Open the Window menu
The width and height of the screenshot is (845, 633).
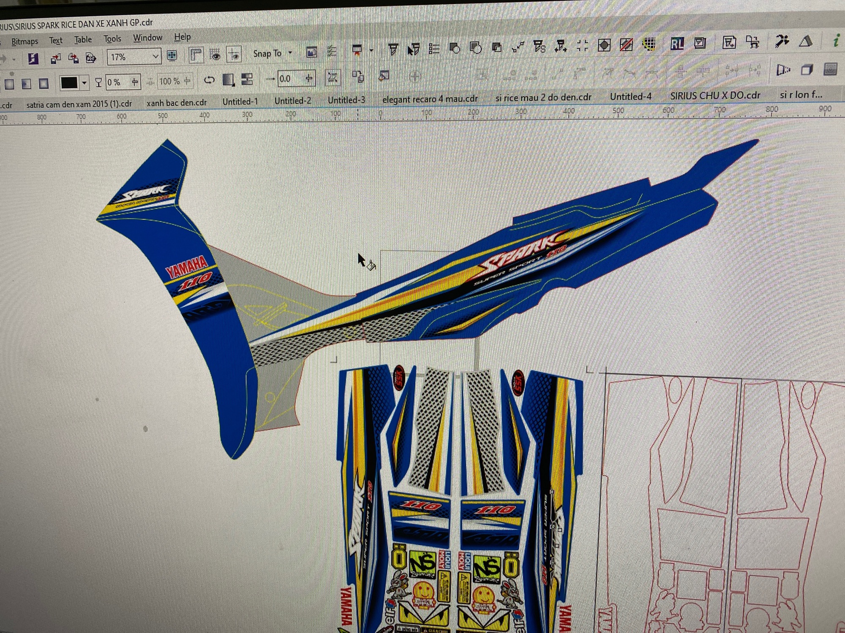(x=147, y=38)
